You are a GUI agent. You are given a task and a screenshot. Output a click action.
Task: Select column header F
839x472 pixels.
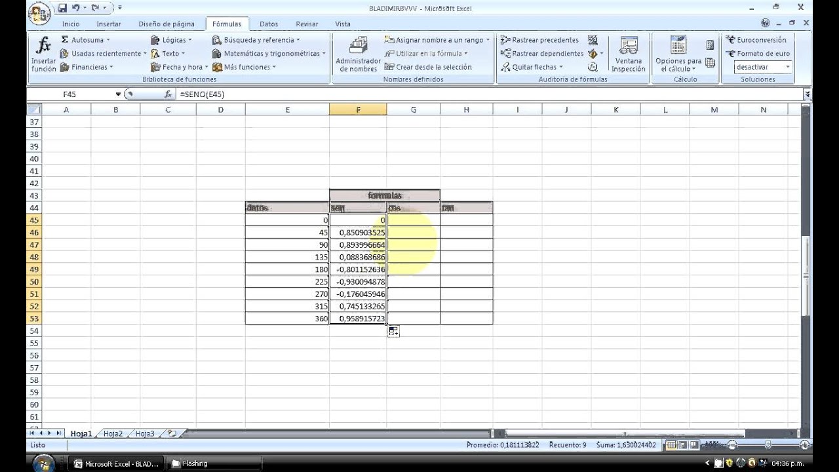358,109
